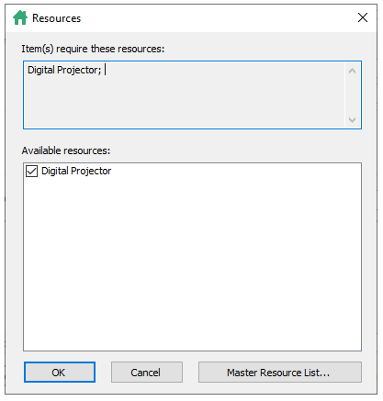The width and height of the screenshot is (383, 401).
Task: Click the up arrow of the resources scrollbar
Action: [x=352, y=71]
